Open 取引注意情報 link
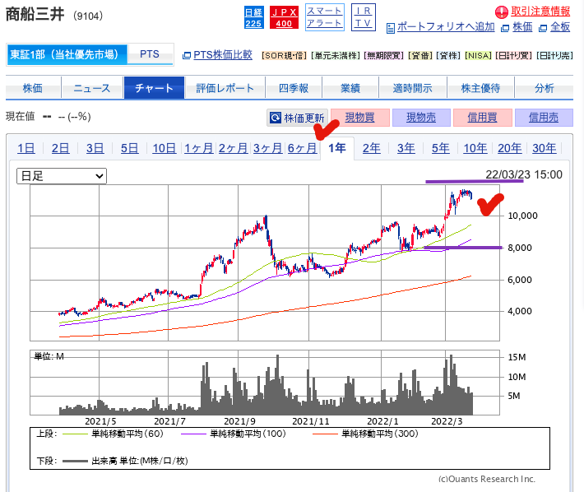Viewport: 584px width, 492px height. 540,12
